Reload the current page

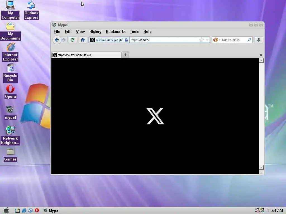pos(72,40)
